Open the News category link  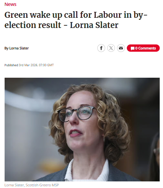pos(10,4)
